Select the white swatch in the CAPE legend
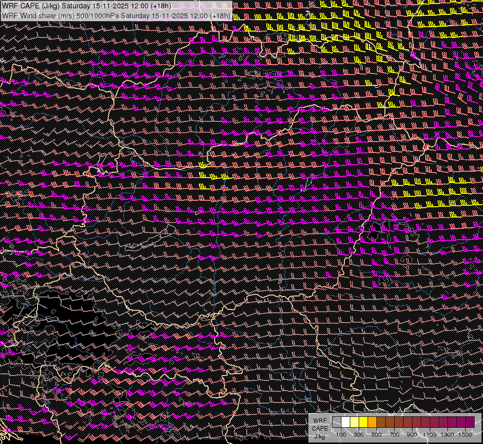Viewport: 483px width, 444px height. [346, 422]
